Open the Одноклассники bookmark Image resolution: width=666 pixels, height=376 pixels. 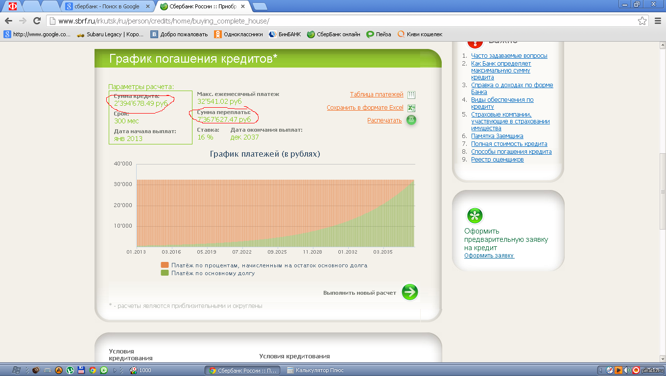(239, 34)
